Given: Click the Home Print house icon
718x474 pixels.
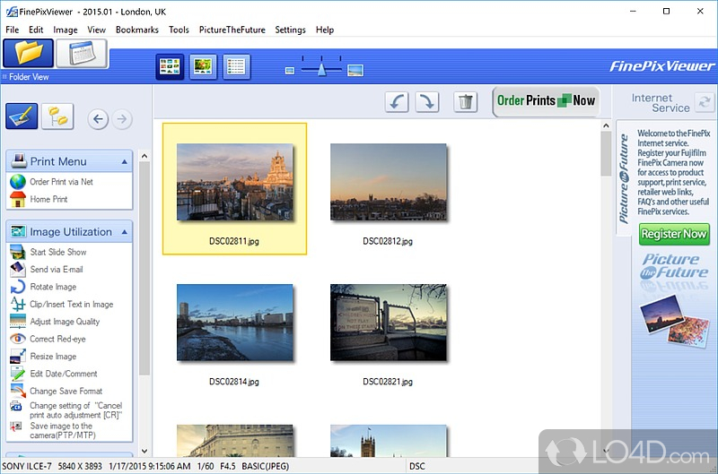Looking at the screenshot, I should 18,199.
